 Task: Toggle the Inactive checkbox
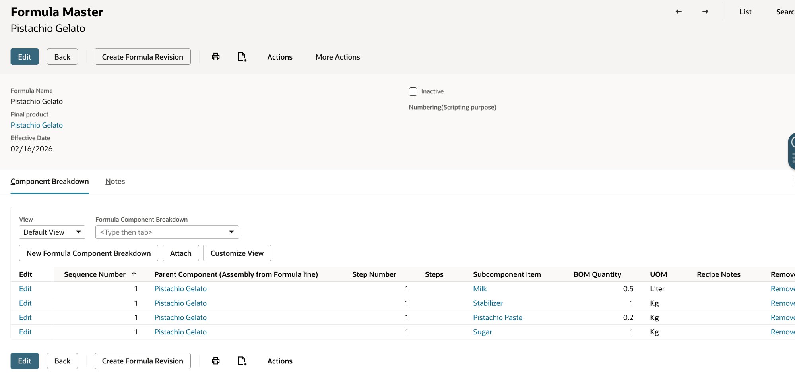[413, 91]
